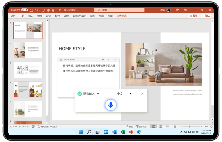222x142 pixels.
Task: Click the HOME STYLE slide title text
Action: (x=72, y=49)
